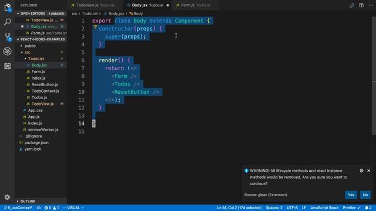
Task: Open TodoView.js in the file tree
Action: click(x=42, y=104)
